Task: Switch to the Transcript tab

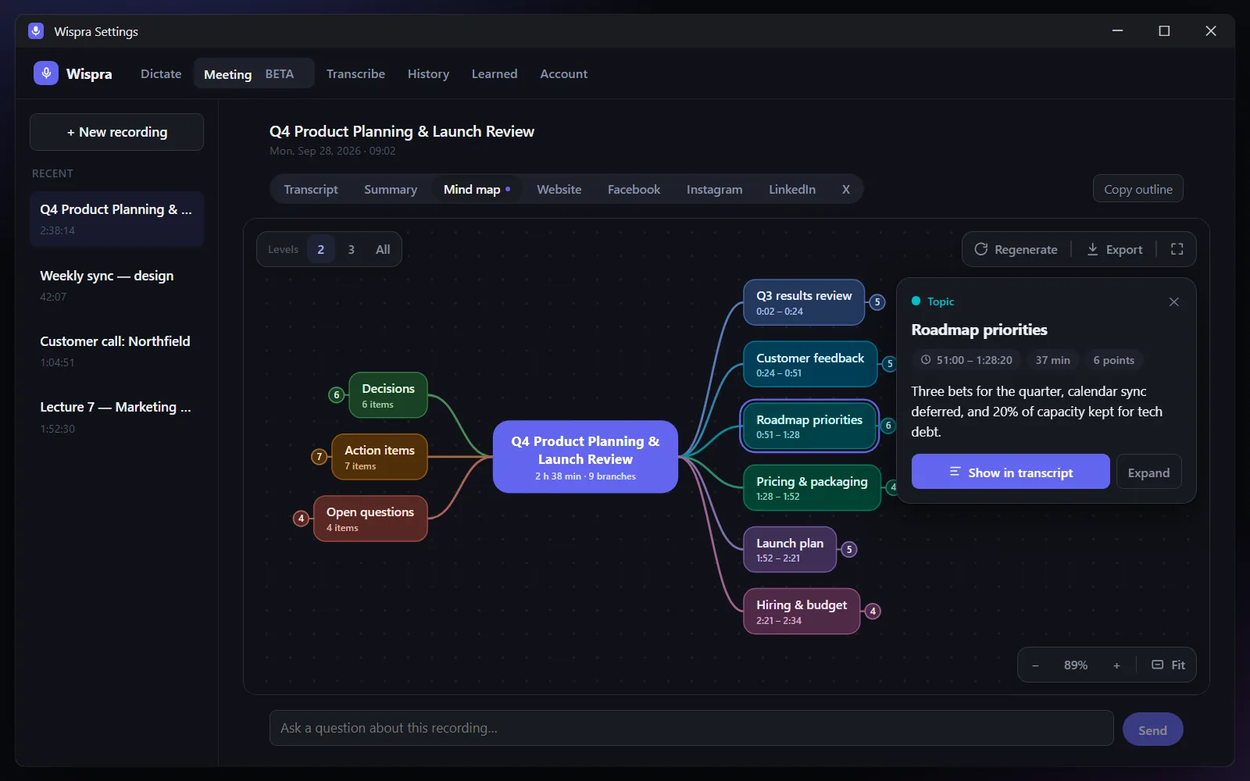Action: (311, 189)
